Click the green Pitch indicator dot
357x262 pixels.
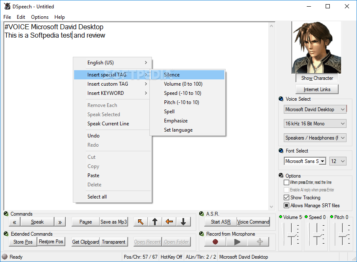click(332, 217)
